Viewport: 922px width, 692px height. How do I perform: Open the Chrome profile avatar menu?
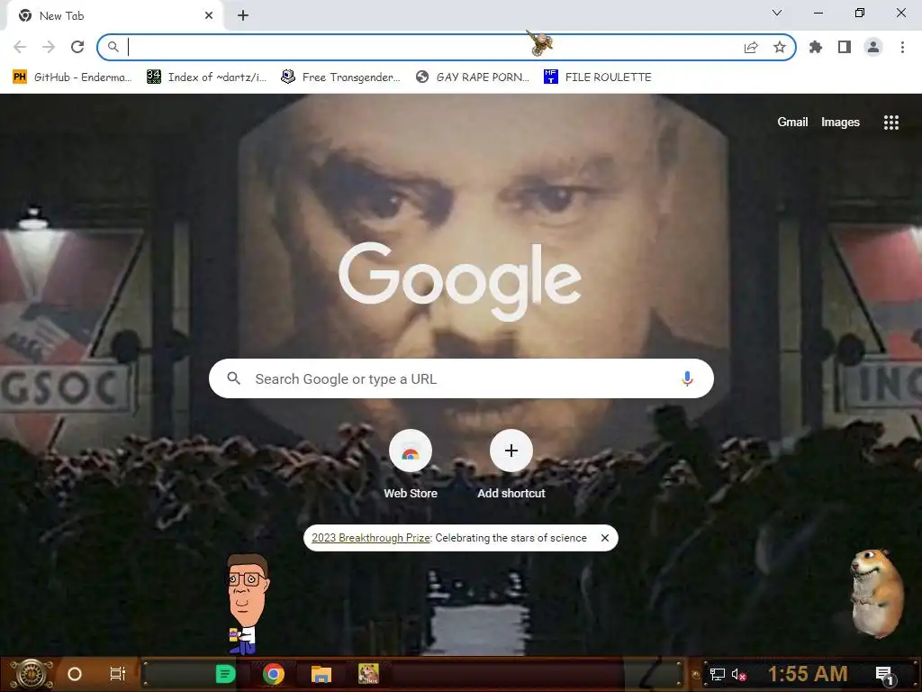[873, 47]
